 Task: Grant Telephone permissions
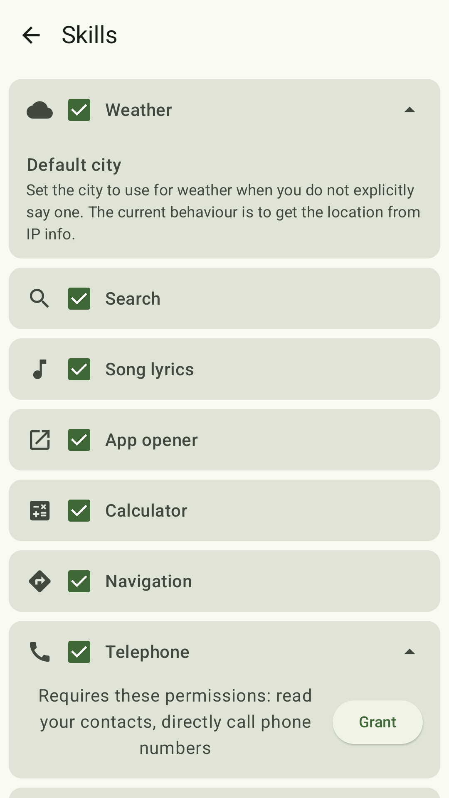(377, 722)
